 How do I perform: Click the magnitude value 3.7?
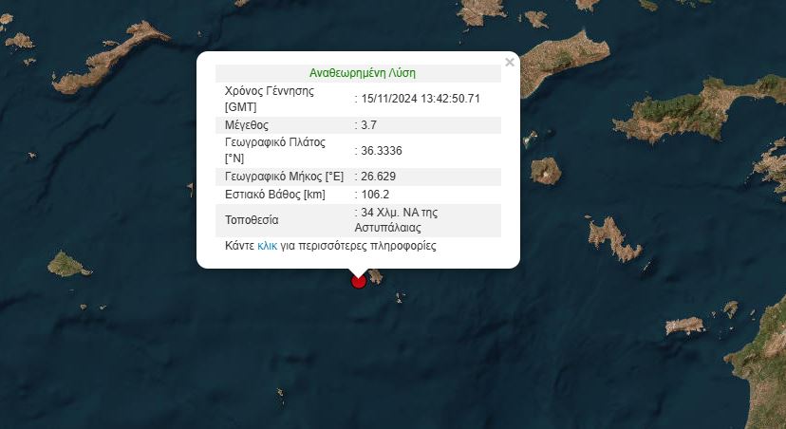click(x=368, y=124)
